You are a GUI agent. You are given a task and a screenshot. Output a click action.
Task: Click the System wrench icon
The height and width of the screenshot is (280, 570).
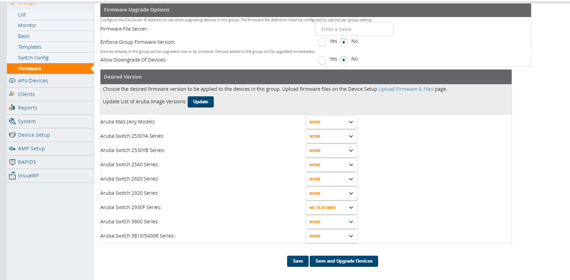(12, 121)
